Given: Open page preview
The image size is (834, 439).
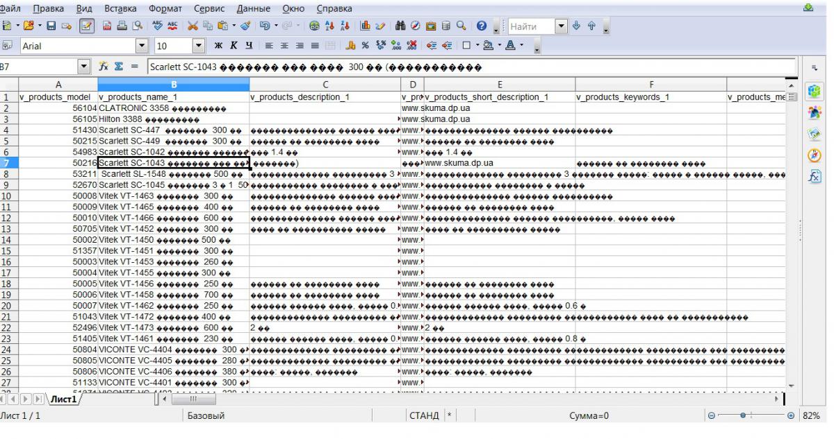Looking at the screenshot, I should coord(137,27).
